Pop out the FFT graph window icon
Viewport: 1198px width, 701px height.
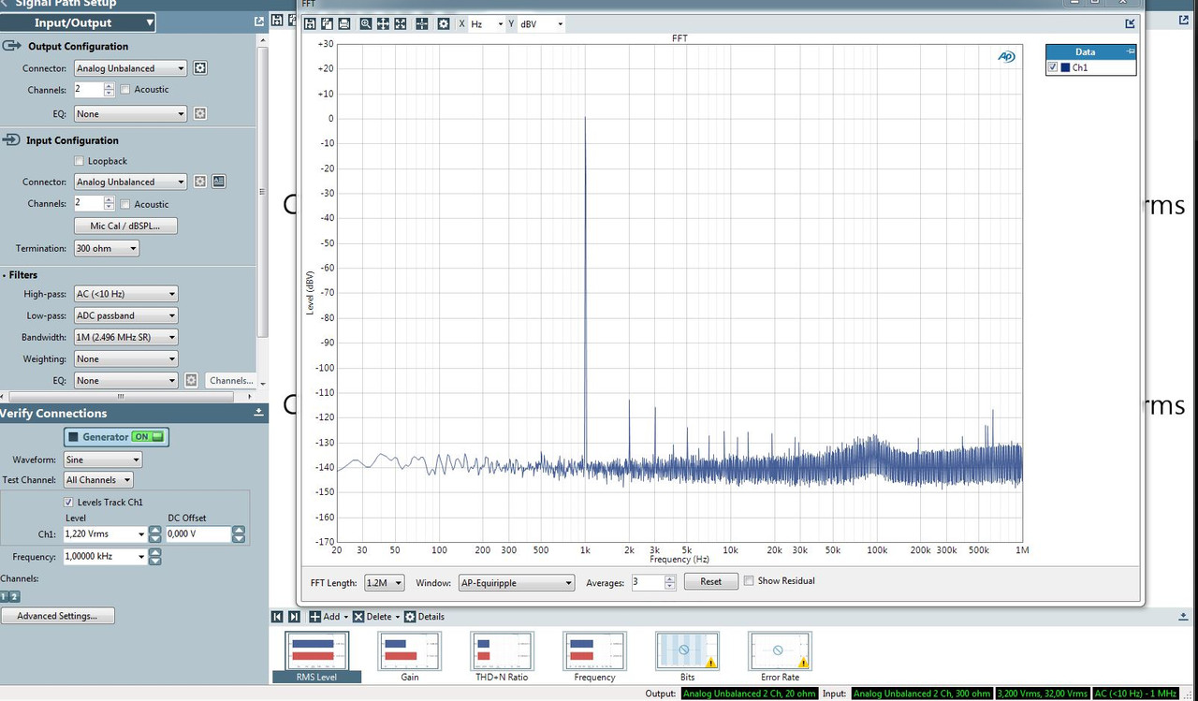tap(1131, 23)
